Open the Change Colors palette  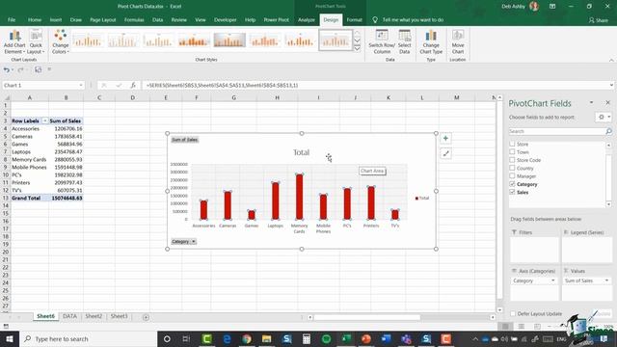point(60,41)
